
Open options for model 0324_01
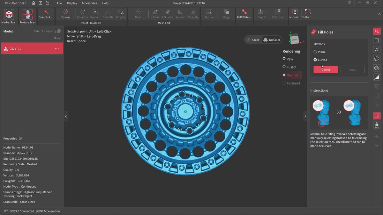57,49
